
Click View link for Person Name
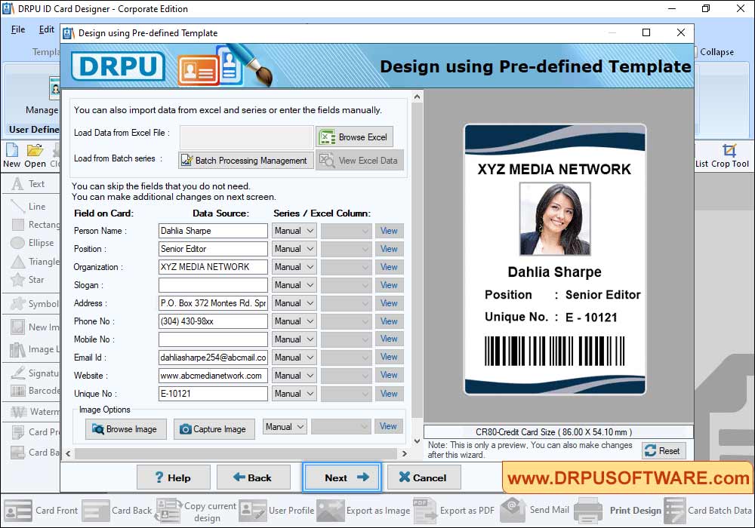click(389, 231)
